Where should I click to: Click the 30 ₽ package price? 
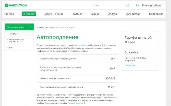click(x=112, y=68)
